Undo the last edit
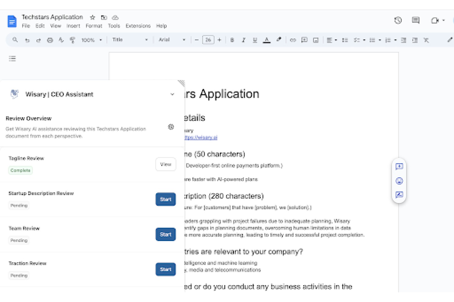The width and height of the screenshot is (454, 302). (x=27, y=40)
